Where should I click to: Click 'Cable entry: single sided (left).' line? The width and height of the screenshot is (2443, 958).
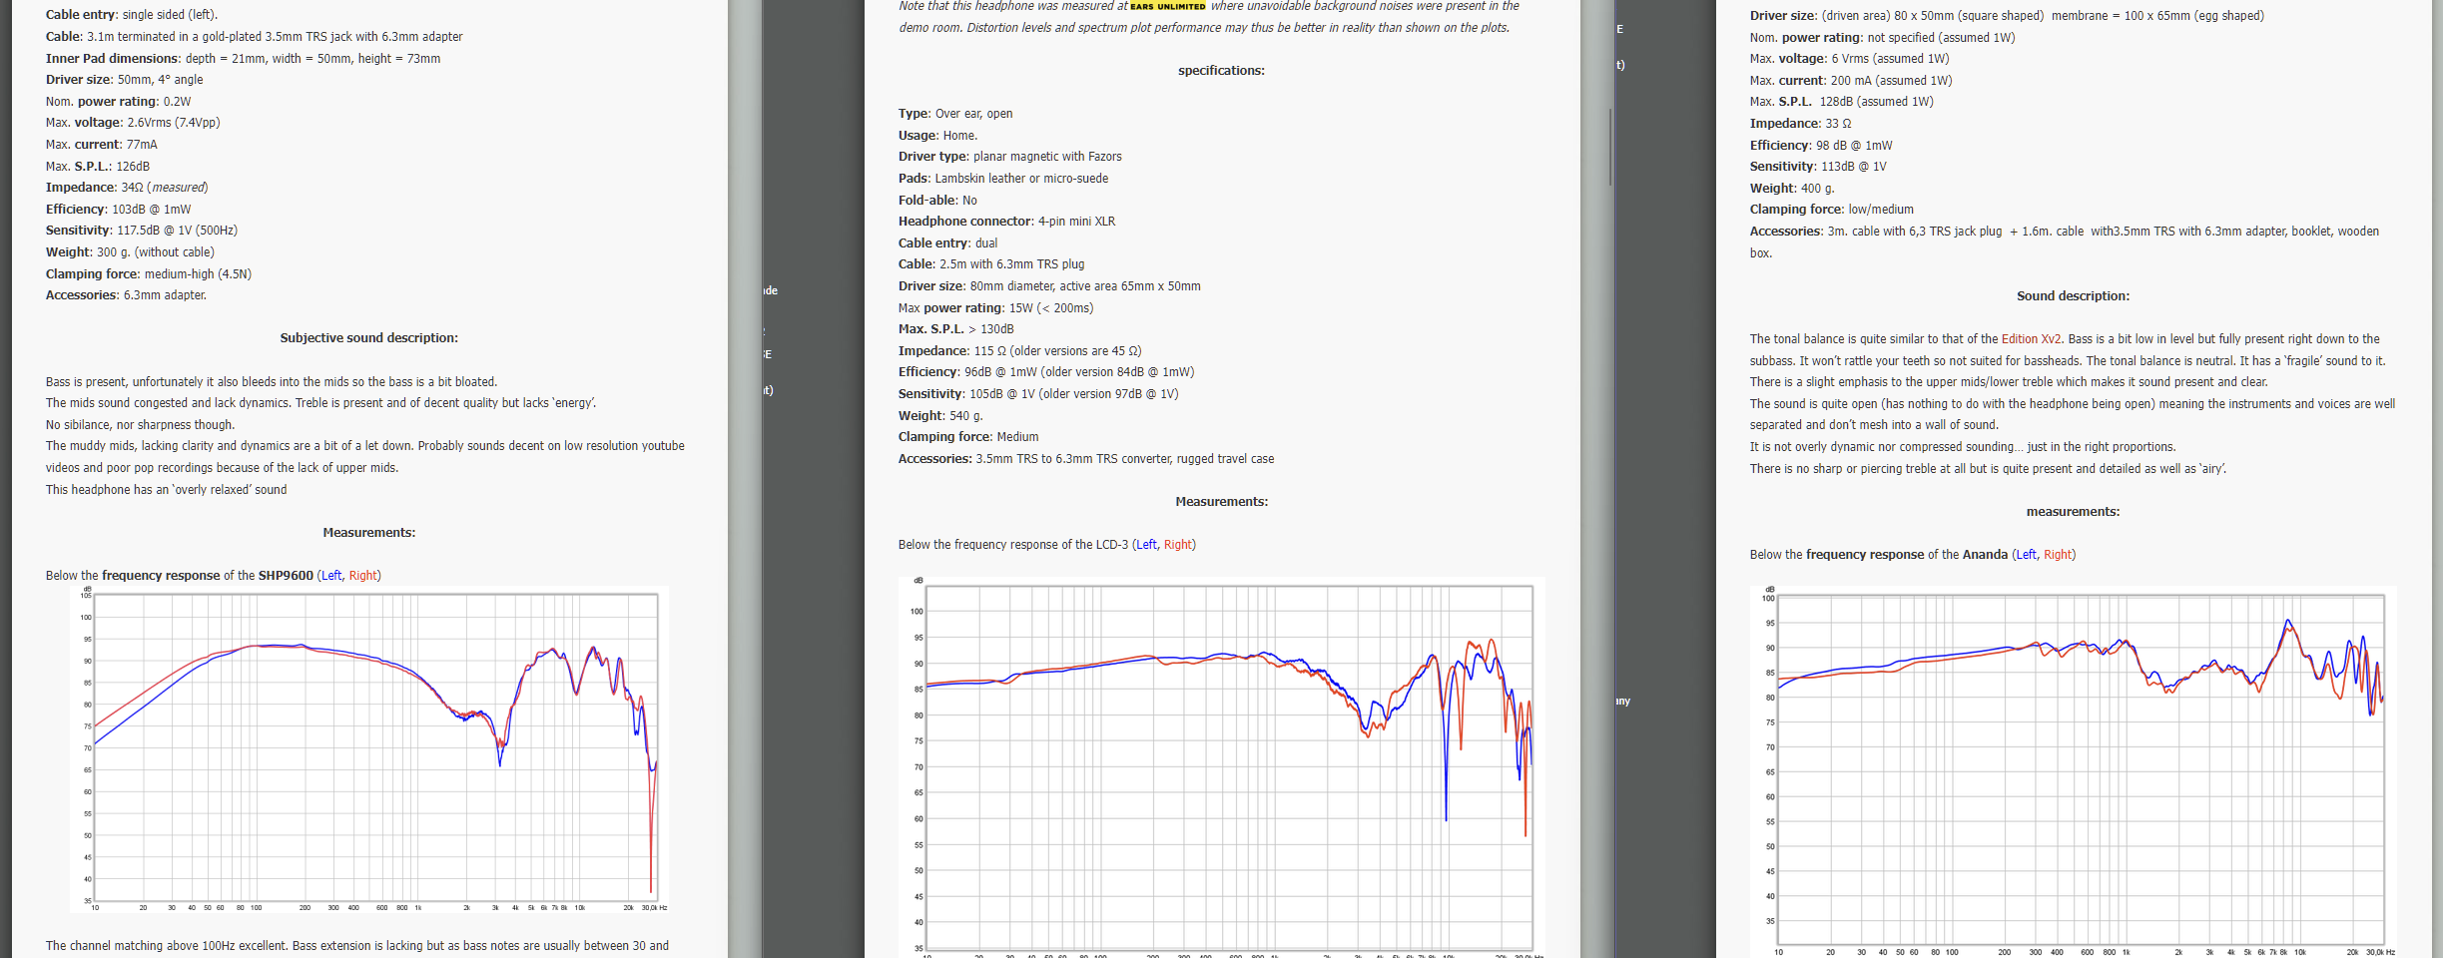point(132,15)
